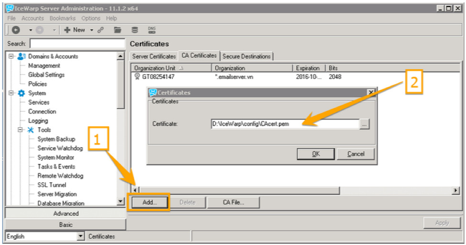Image resolution: width=466 pixels, height=245 pixels.
Task: Click Cancel in Certificates dialog
Action: point(356,154)
